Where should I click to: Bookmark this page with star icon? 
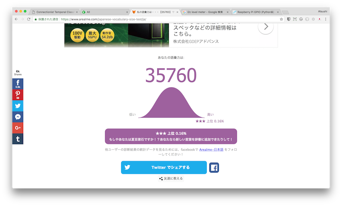(281, 19)
